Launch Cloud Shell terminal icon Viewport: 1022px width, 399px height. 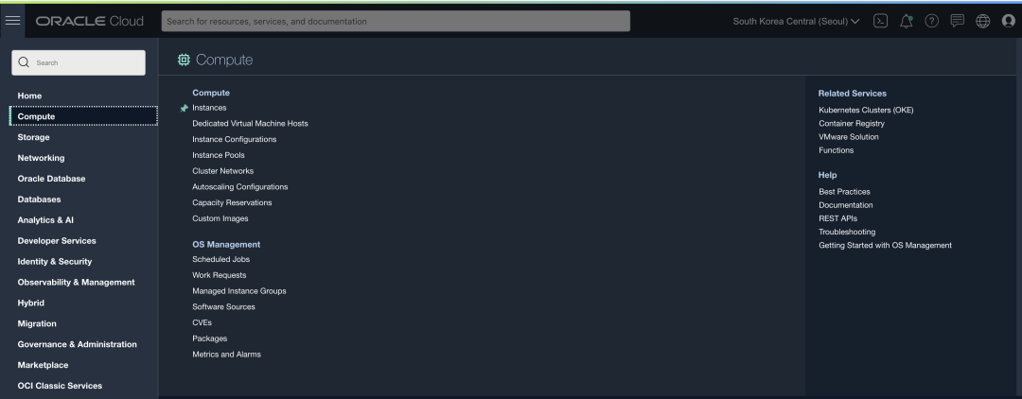click(x=880, y=21)
